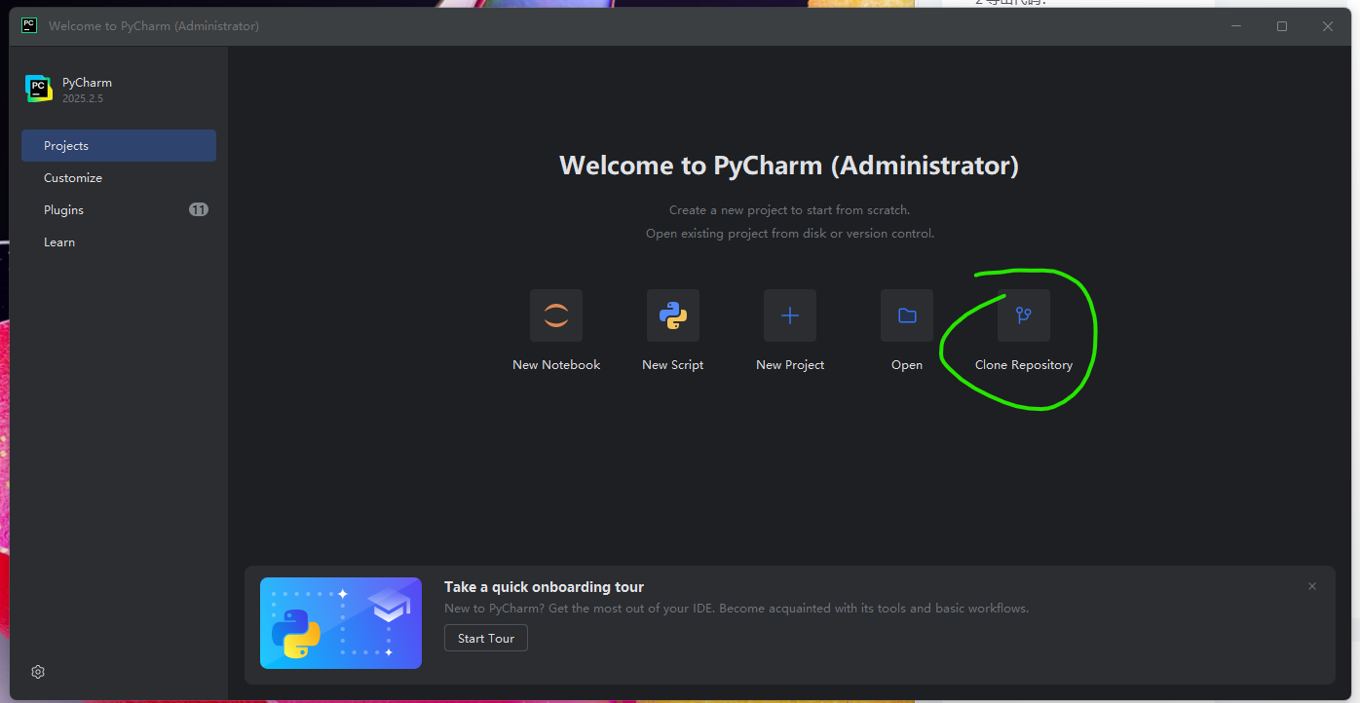The height and width of the screenshot is (703, 1360).
Task: Open settings via gear icon in sidebar
Action: (x=38, y=672)
